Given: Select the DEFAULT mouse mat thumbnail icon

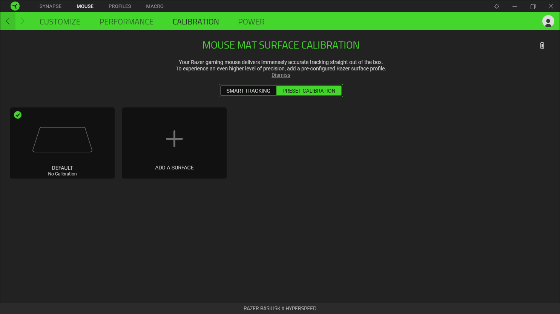Looking at the screenshot, I should coord(62,139).
